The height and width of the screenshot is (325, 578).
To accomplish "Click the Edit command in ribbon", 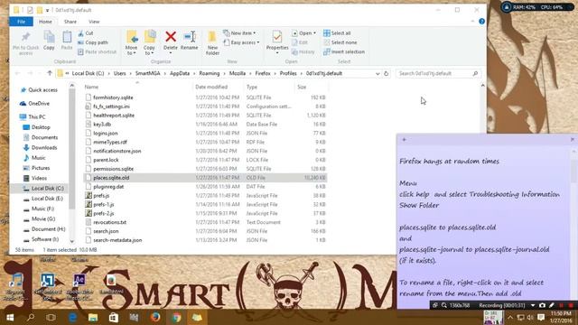I will 300,42.
